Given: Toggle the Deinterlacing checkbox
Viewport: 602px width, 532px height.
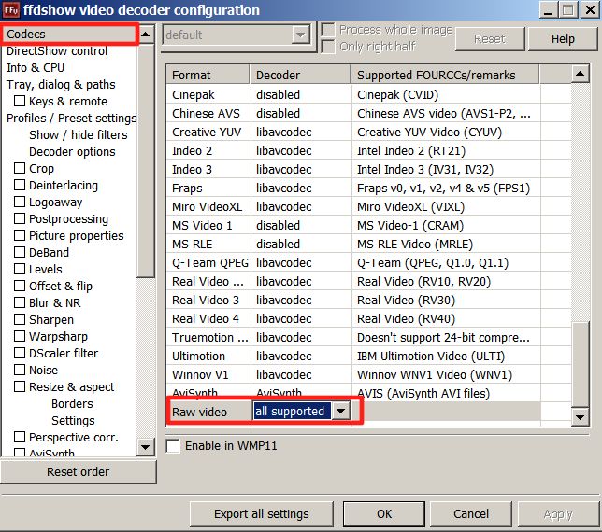Looking at the screenshot, I should coord(20,185).
